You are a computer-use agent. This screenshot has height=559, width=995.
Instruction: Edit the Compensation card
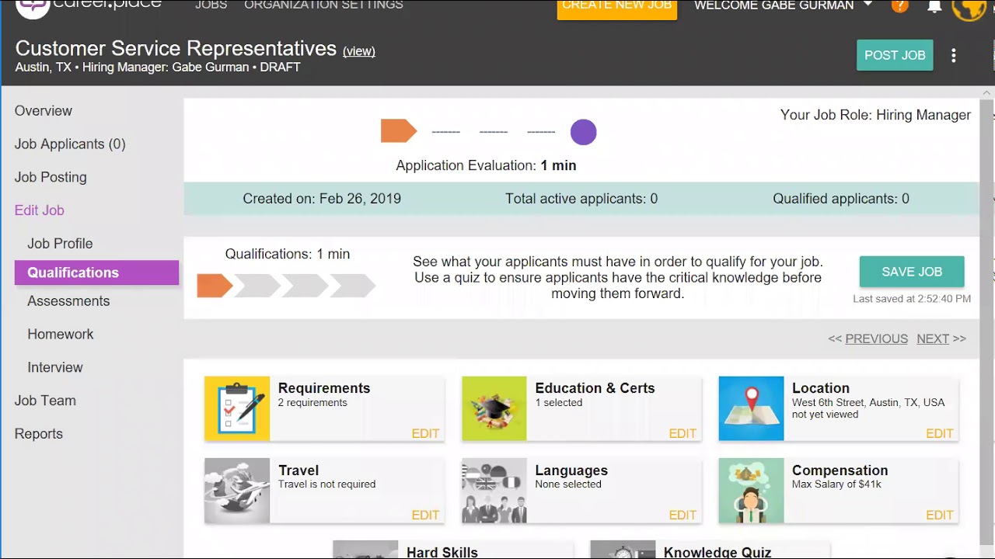pyautogui.click(x=939, y=516)
